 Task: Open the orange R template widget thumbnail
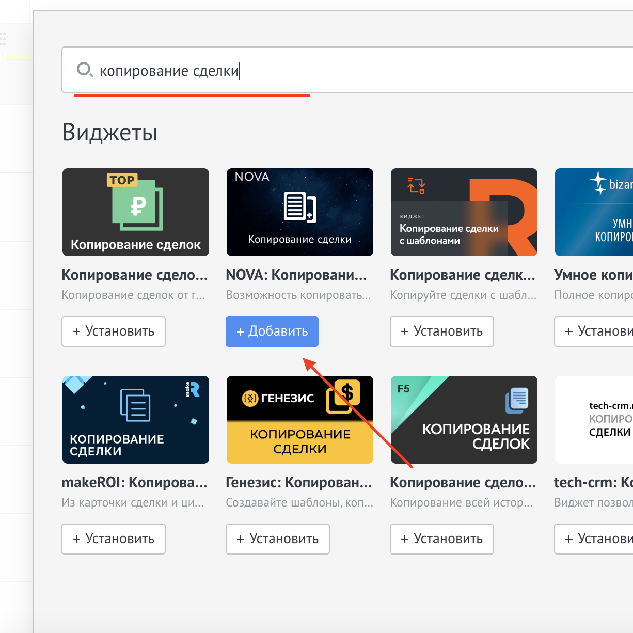point(464,212)
